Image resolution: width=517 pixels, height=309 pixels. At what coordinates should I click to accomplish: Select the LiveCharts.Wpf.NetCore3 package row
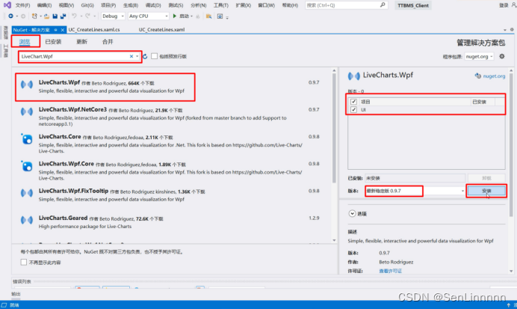pyautogui.click(x=171, y=116)
